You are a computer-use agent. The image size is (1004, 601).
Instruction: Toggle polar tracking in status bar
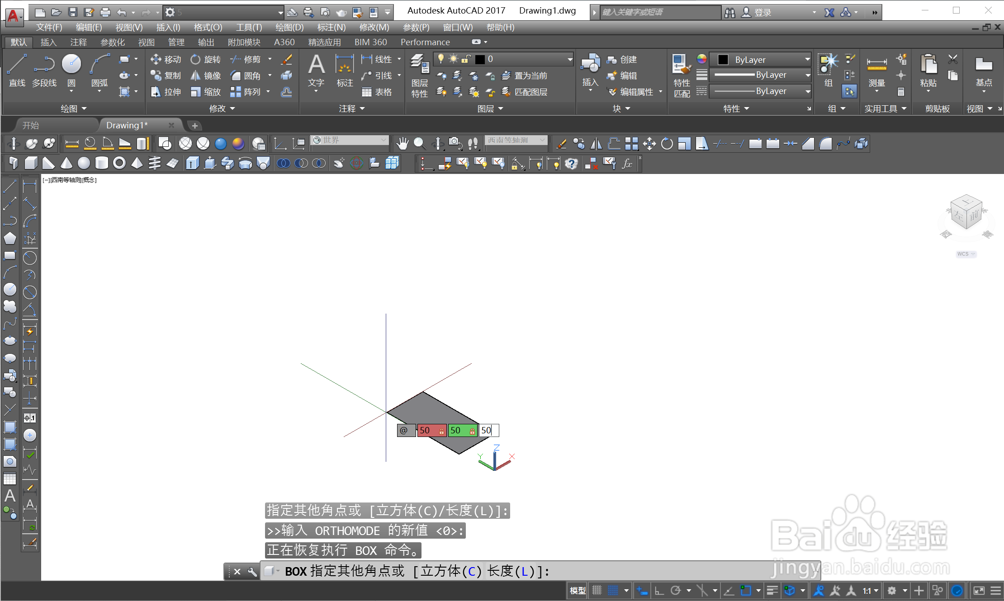click(676, 590)
